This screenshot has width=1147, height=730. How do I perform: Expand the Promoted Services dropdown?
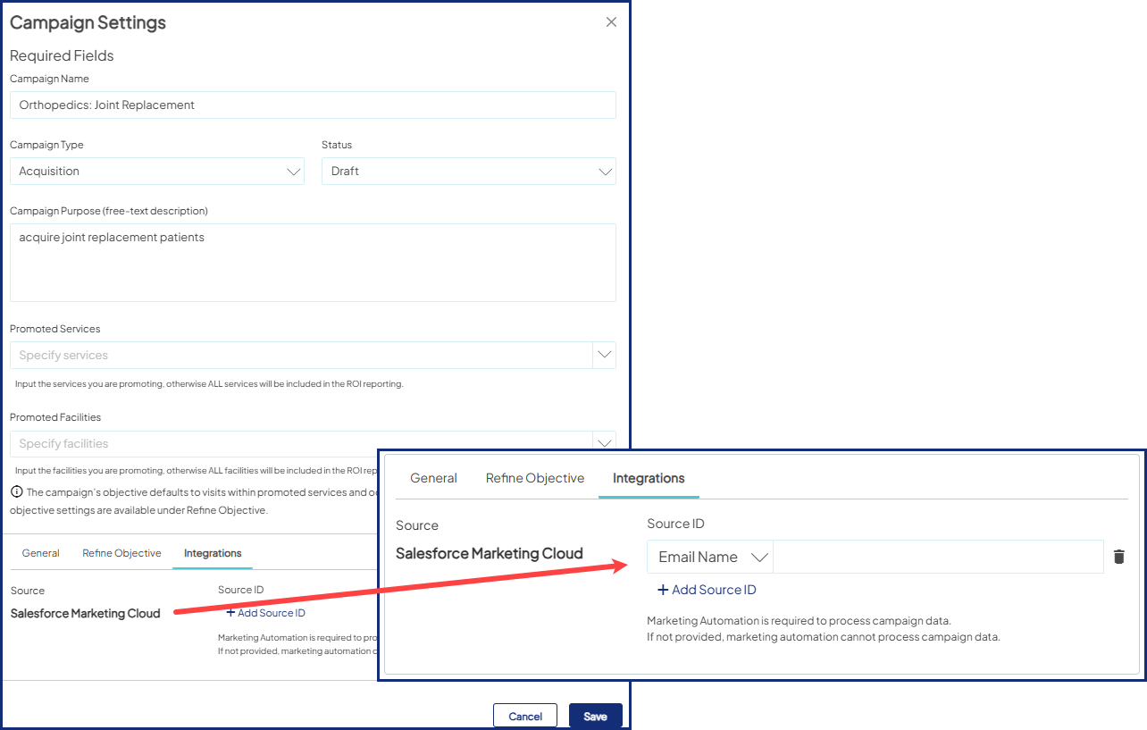point(605,355)
